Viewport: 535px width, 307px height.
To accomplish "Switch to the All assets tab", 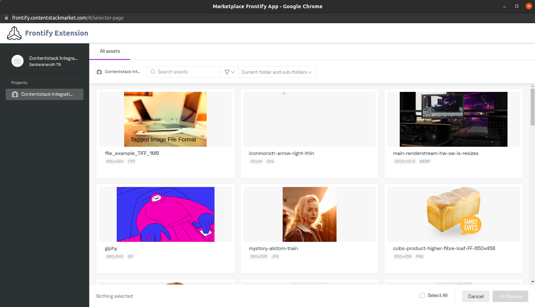I will [x=110, y=51].
